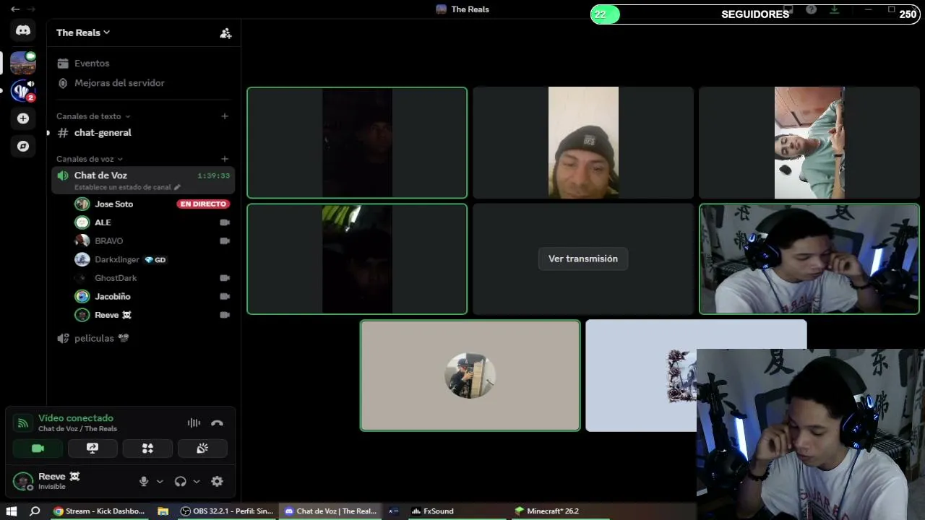Expand microphone input device options
The image size is (925, 520).
tap(160, 482)
